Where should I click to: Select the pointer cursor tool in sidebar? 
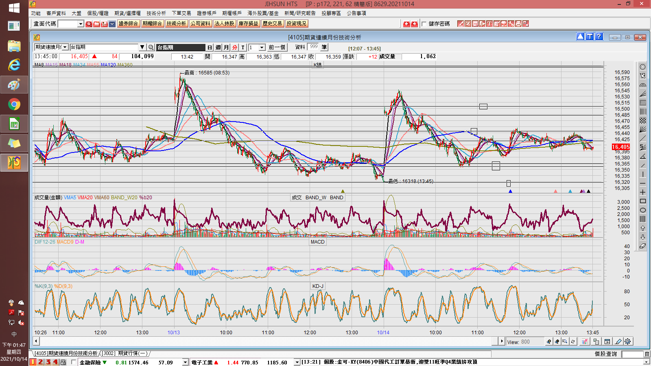[x=643, y=76]
